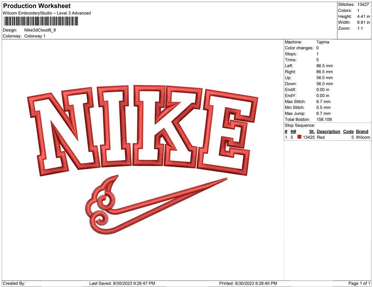373x287 pixels.
Task: Click the Max Jump value '6.7 mm'
Action: (323, 113)
